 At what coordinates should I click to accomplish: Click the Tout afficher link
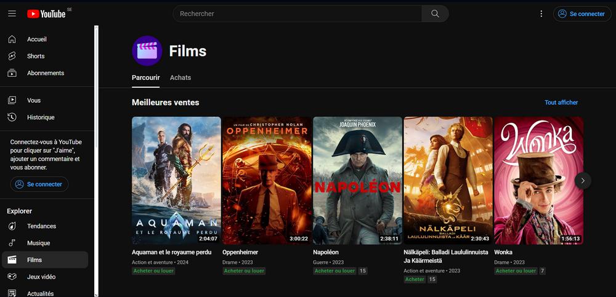click(561, 103)
